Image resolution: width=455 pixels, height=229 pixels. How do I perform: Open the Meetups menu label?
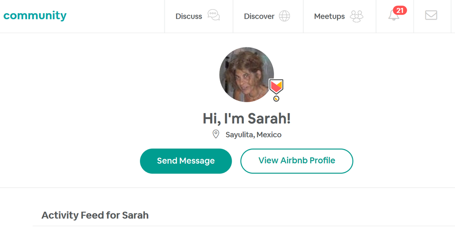point(329,16)
